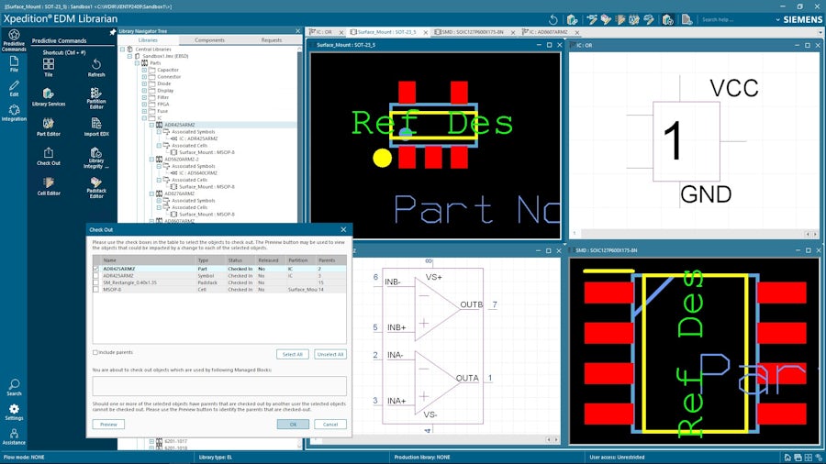826x464 pixels.
Task: Click the Preview button
Action: tap(108, 424)
